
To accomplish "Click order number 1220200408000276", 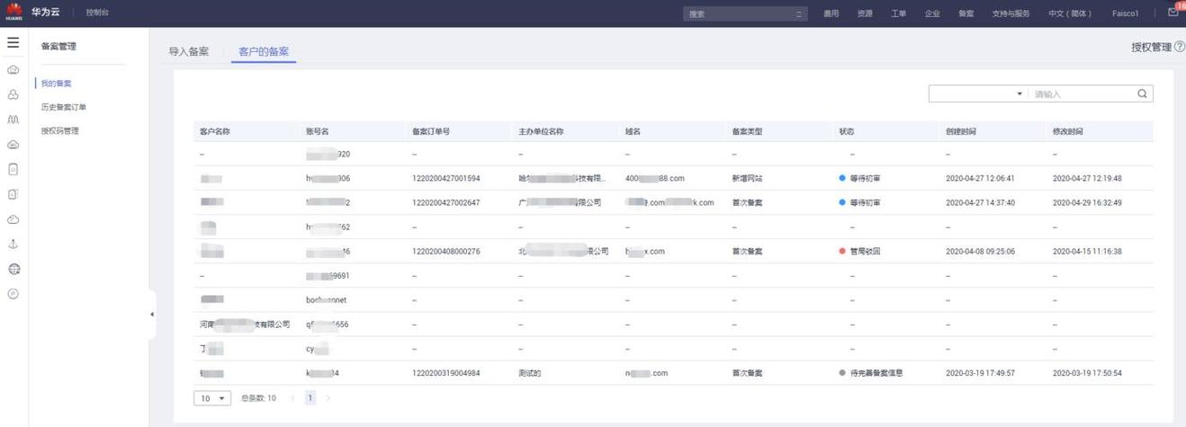I will coord(446,251).
